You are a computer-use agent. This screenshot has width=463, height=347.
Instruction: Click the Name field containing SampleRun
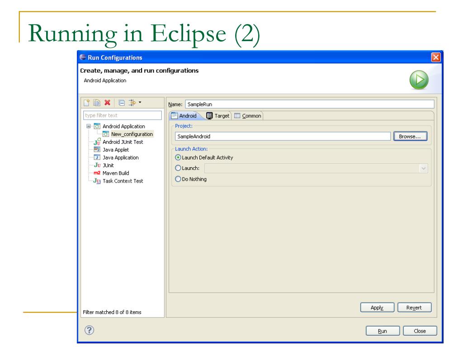click(310, 104)
